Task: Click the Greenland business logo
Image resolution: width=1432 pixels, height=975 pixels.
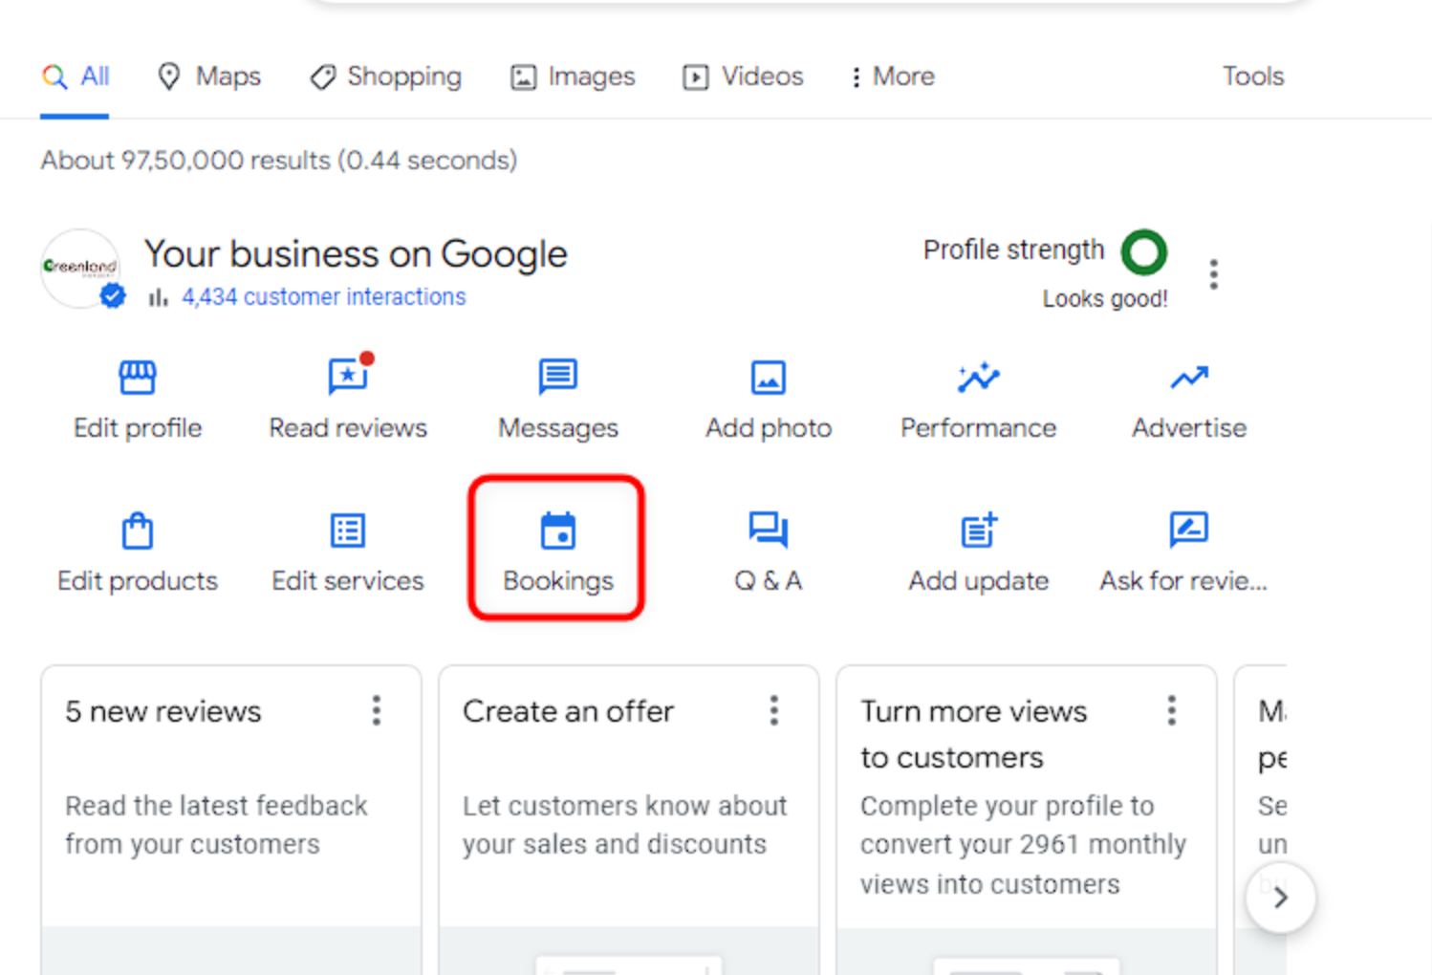Action: pyautogui.click(x=80, y=268)
